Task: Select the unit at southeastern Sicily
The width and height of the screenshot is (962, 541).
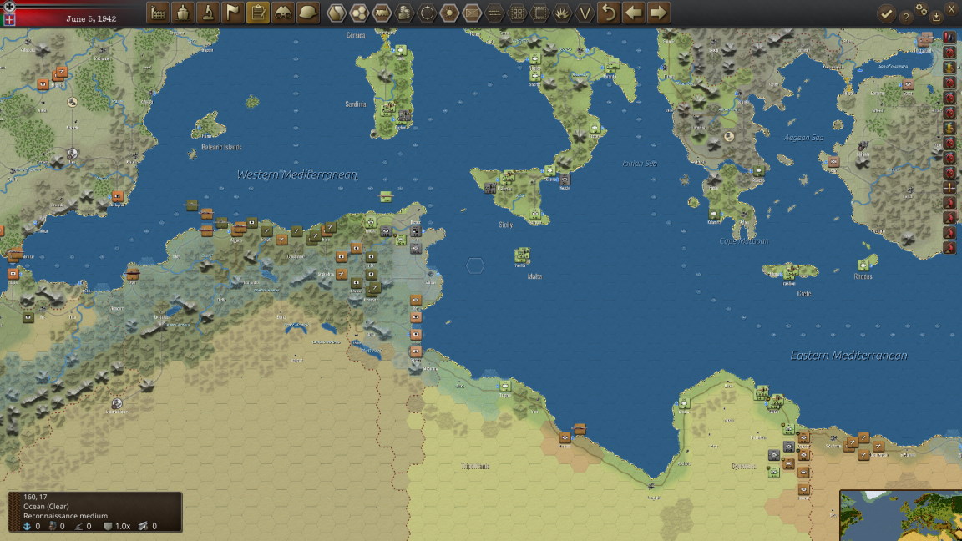Action: click(535, 214)
